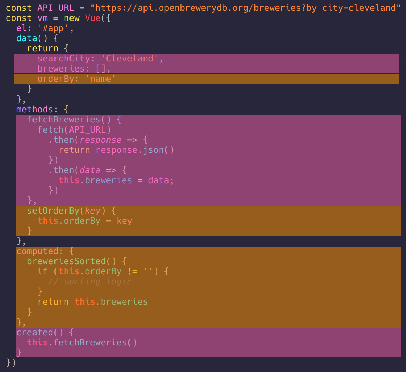The image size is (406, 372).
Task: Click the breweriesSorted() computed definition
Action: (x=77, y=261)
